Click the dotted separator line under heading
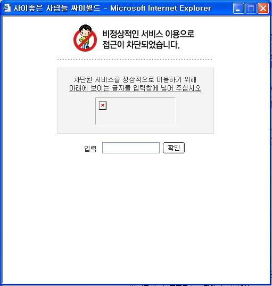 [134, 59]
